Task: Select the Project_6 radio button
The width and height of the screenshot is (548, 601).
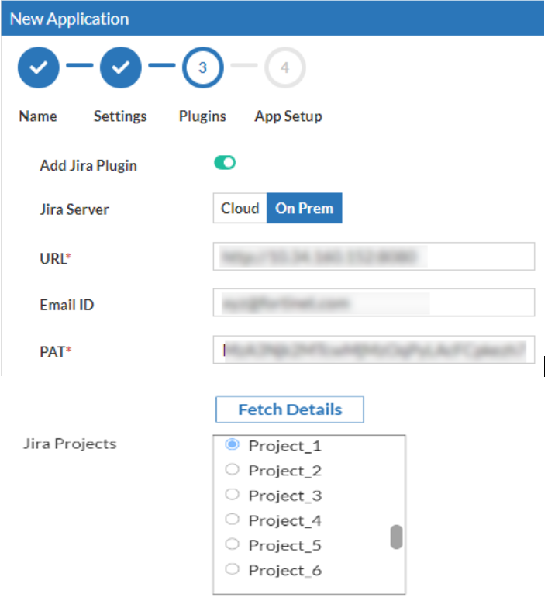Action: coord(233,569)
